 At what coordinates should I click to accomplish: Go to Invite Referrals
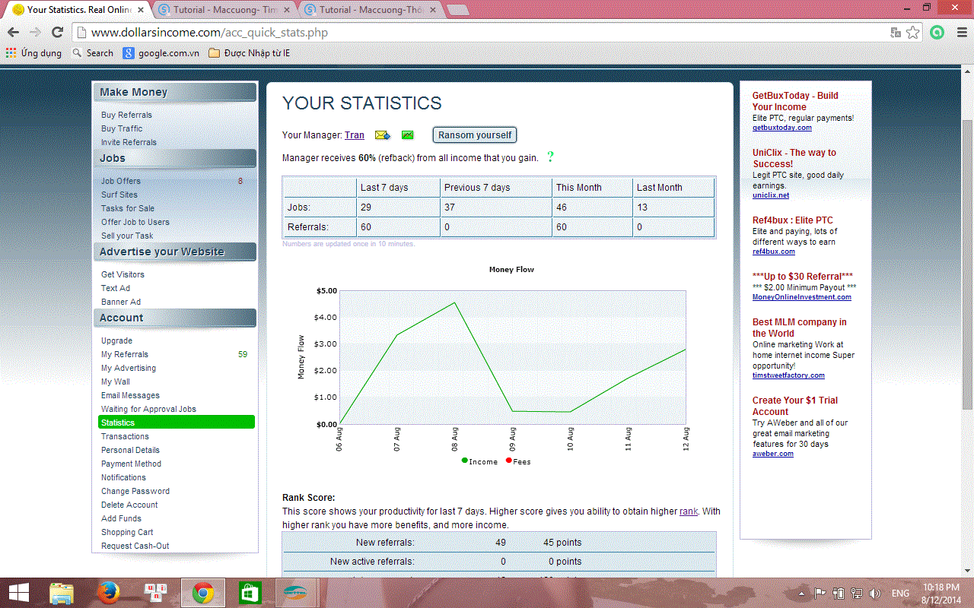tap(129, 143)
